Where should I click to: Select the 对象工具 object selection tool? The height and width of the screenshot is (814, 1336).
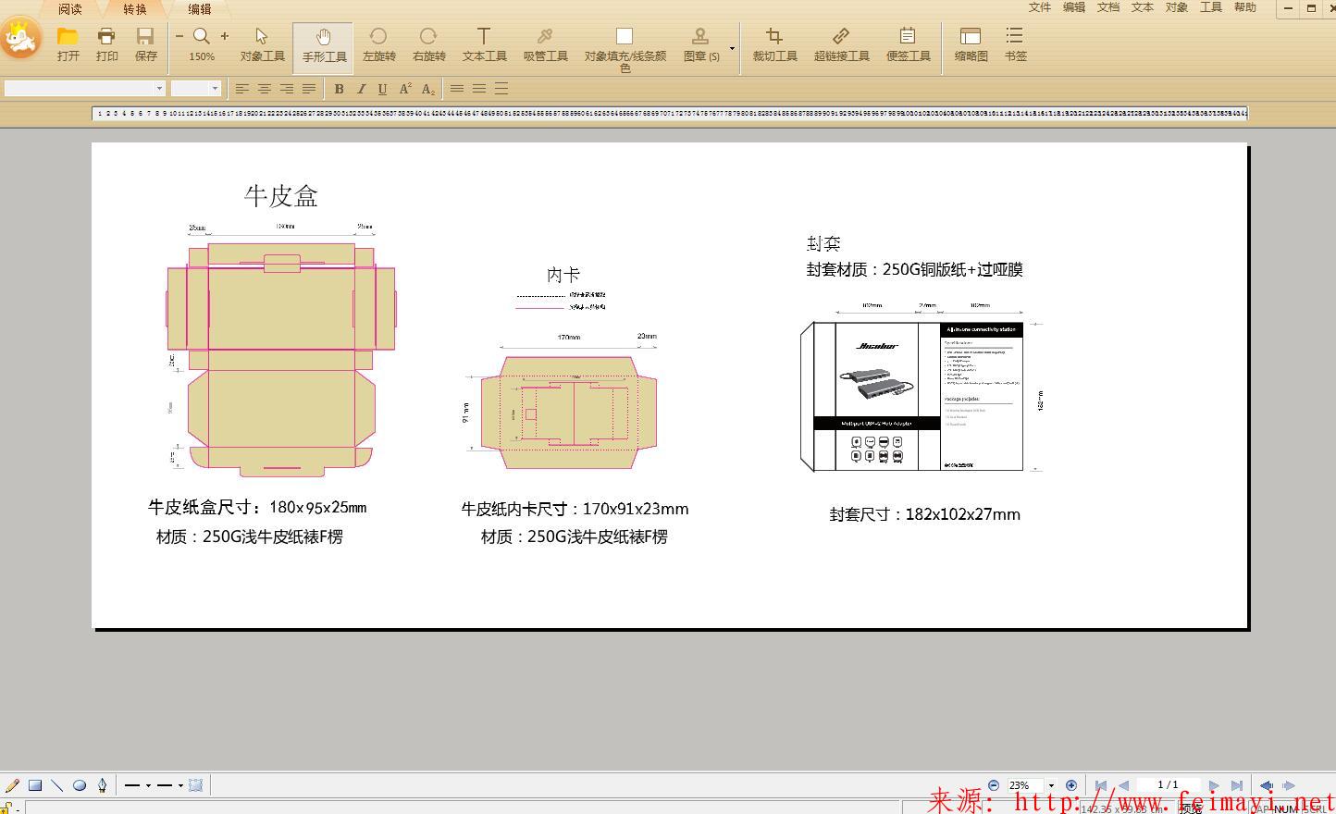tap(262, 44)
